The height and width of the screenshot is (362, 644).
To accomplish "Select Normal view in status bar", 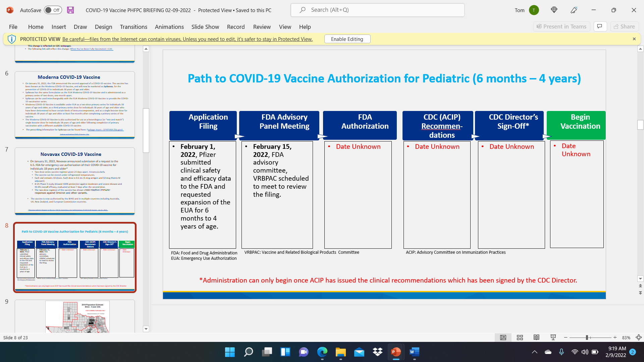I will click(503, 338).
